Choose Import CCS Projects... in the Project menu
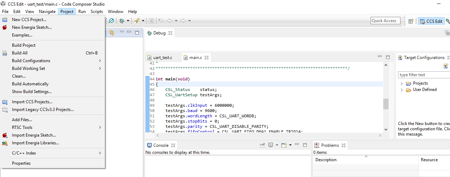Image resolution: width=450 pixels, height=177 pixels. click(x=53, y=102)
